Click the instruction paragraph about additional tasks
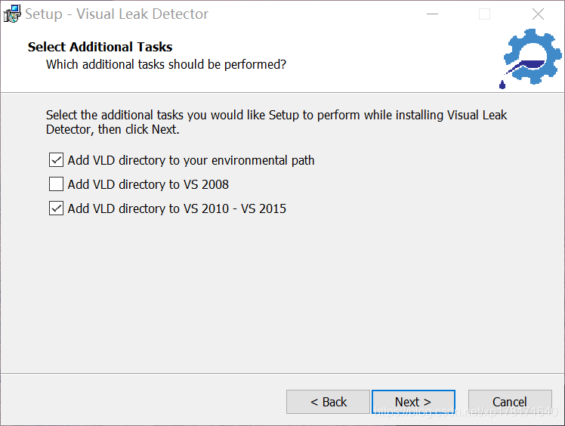This screenshot has height=426, width=565. click(x=276, y=122)
